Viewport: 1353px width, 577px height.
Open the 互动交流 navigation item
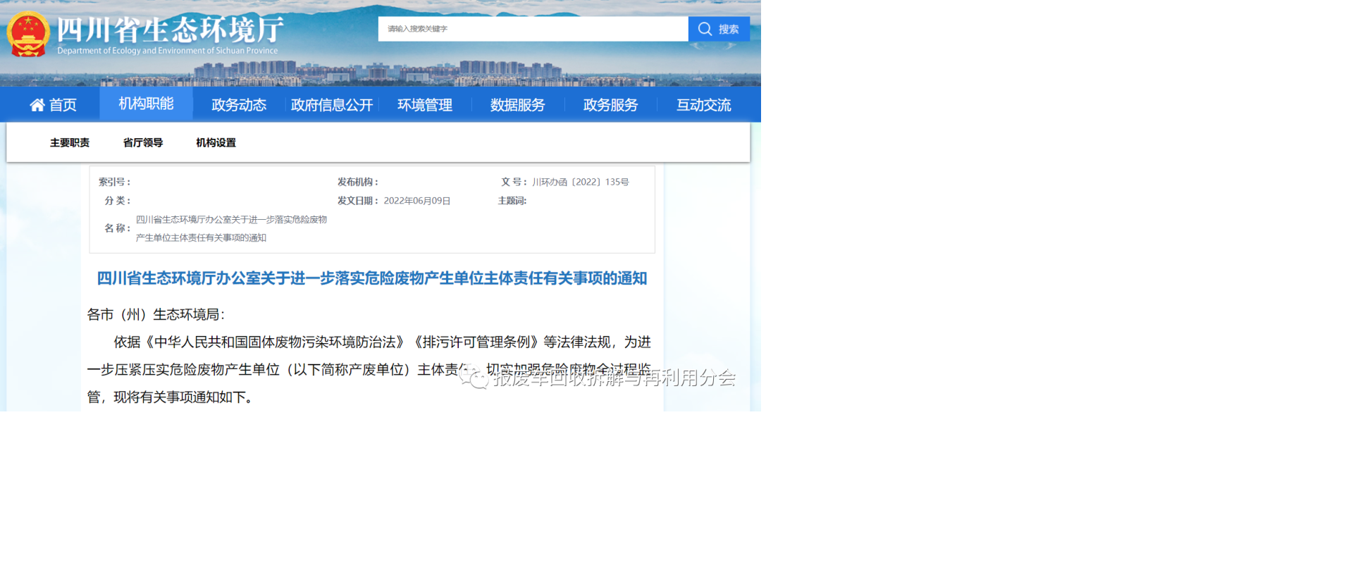coord(704,105)
